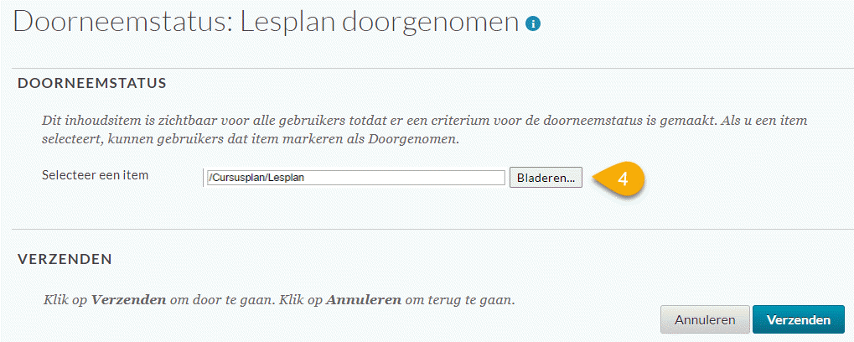
Task: Click the blue Verzenden submit button
Action: pyautogui.click(x=799, y=319)
